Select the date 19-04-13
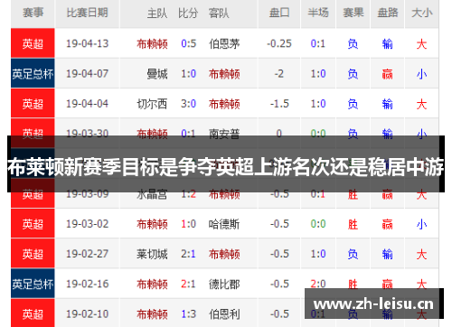The width and height of the screenshot is (452, 327). point(87,43)
